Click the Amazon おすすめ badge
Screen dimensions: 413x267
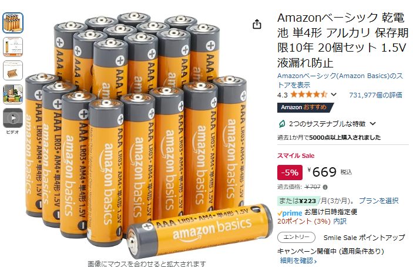[304, 107]
